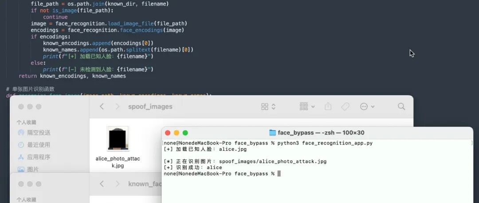Open 应用程序 in the Finder sidebar
This screenshot has width=479, height=203.
tap(34, 157)
